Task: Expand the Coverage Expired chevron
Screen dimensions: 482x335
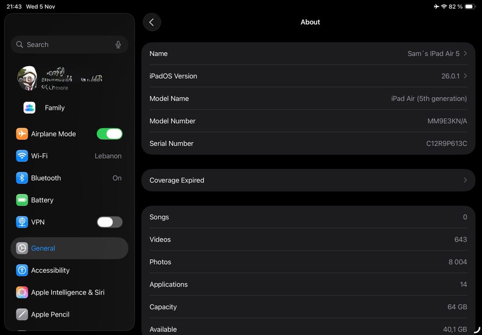Action: (465, 180)
